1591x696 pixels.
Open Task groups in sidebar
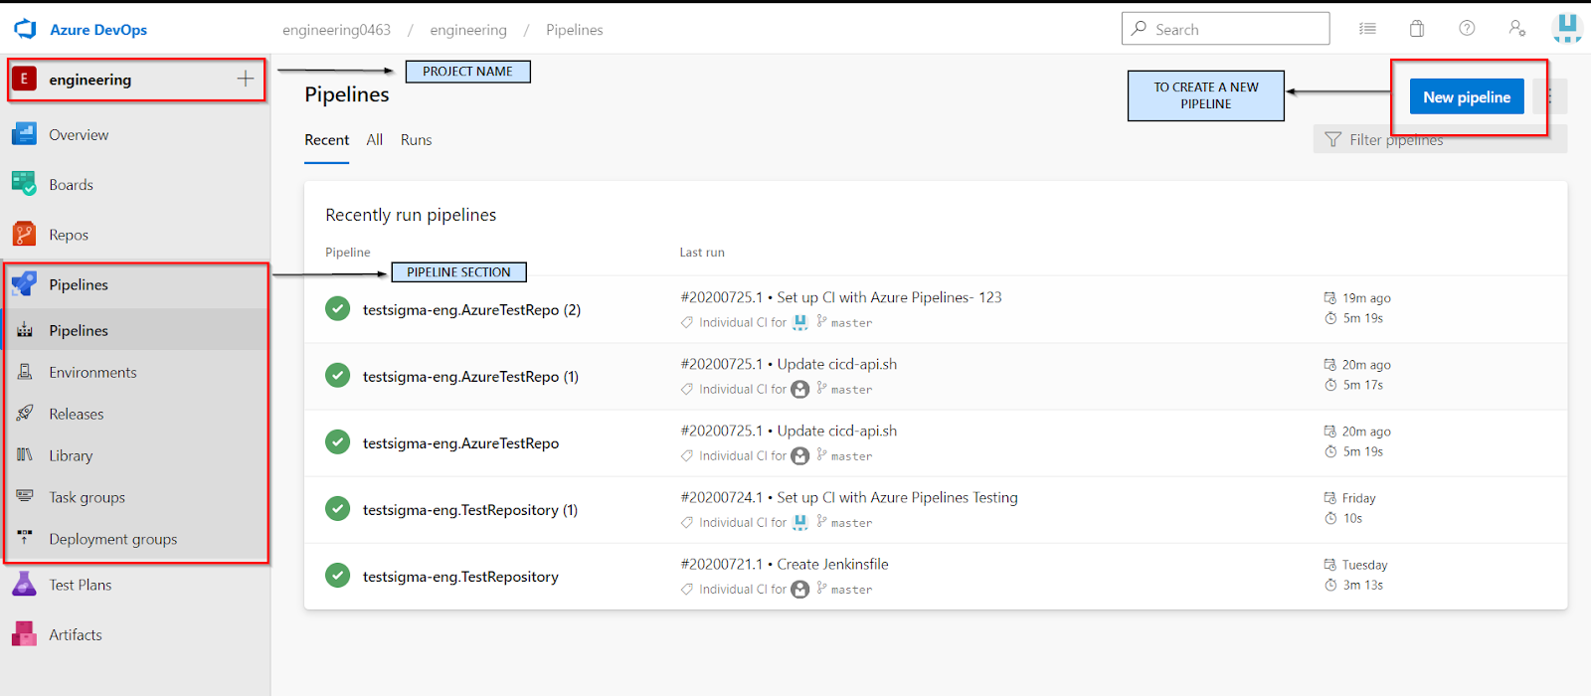click(88, 497)
